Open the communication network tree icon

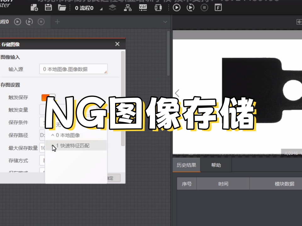pos(128,8)
